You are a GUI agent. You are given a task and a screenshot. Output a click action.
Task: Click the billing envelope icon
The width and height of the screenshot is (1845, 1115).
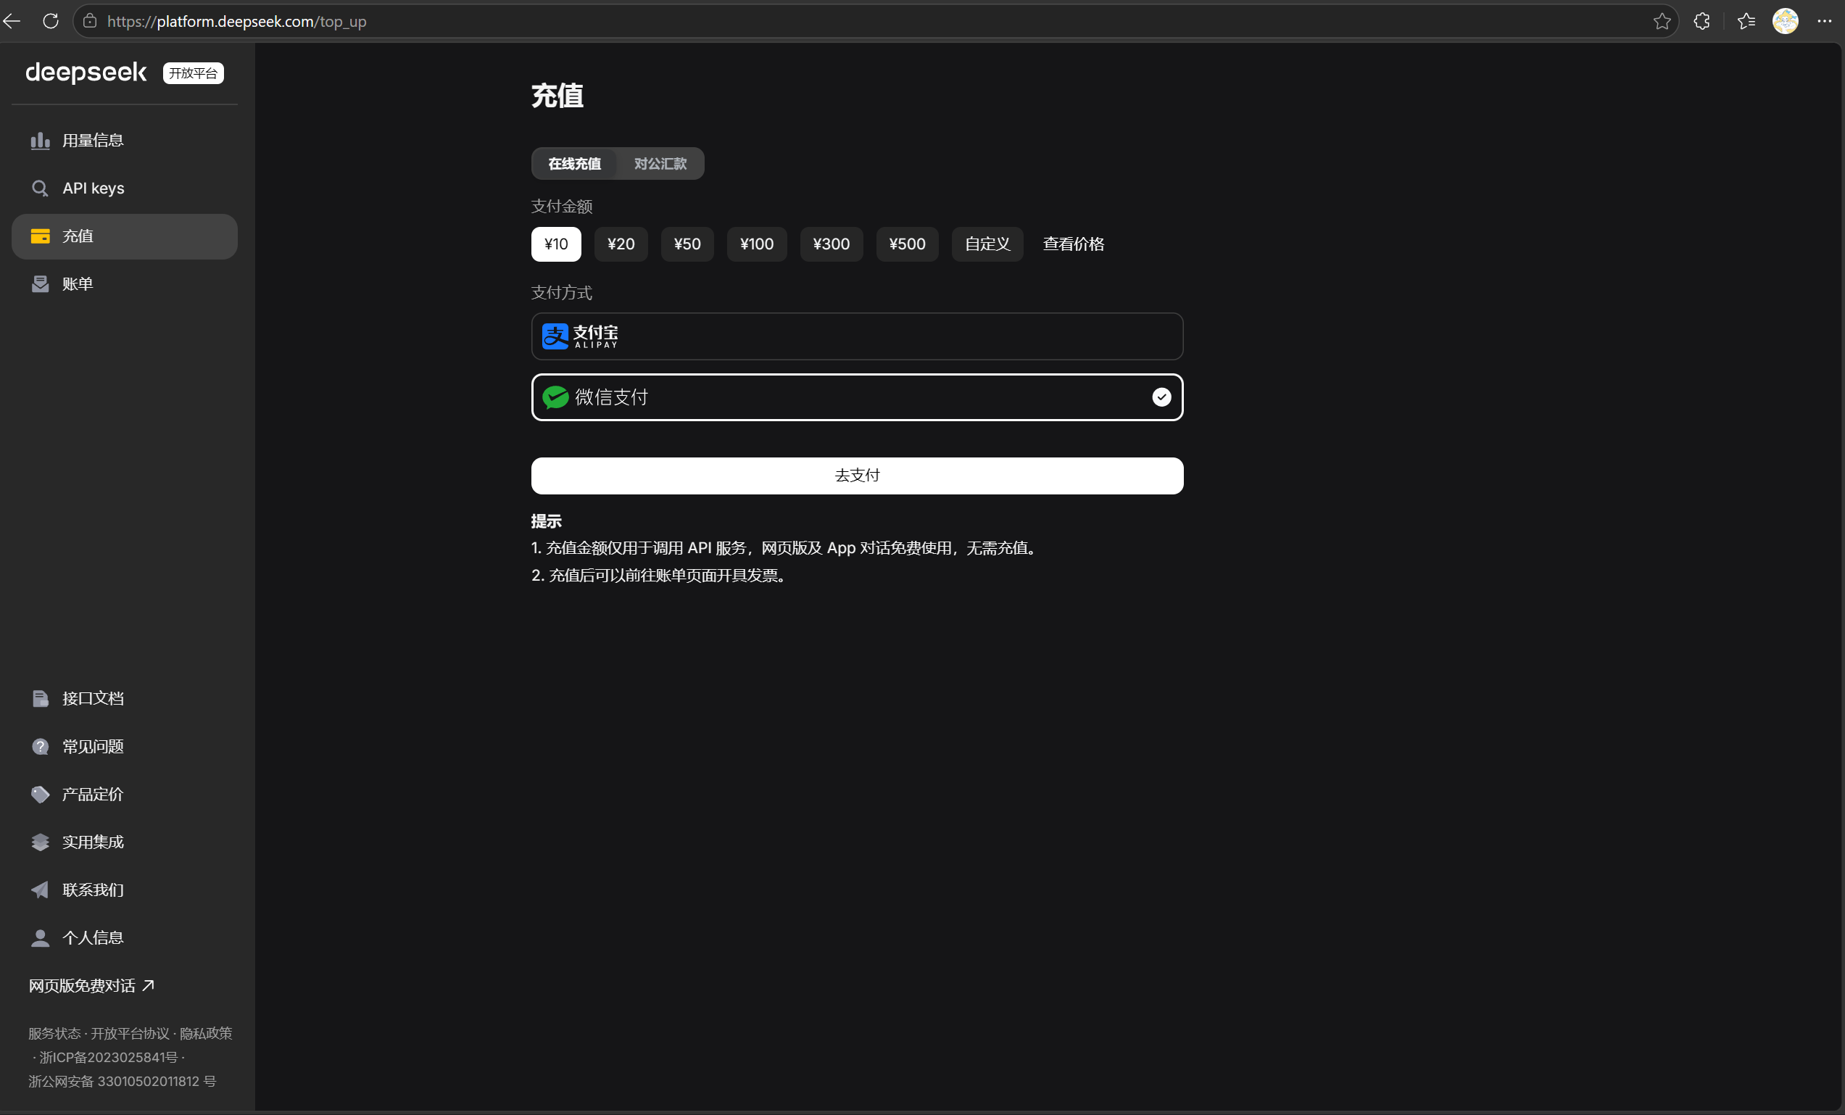pos(40,283)
